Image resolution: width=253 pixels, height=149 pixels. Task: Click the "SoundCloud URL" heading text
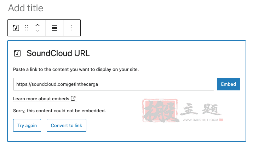click(58, 53)
